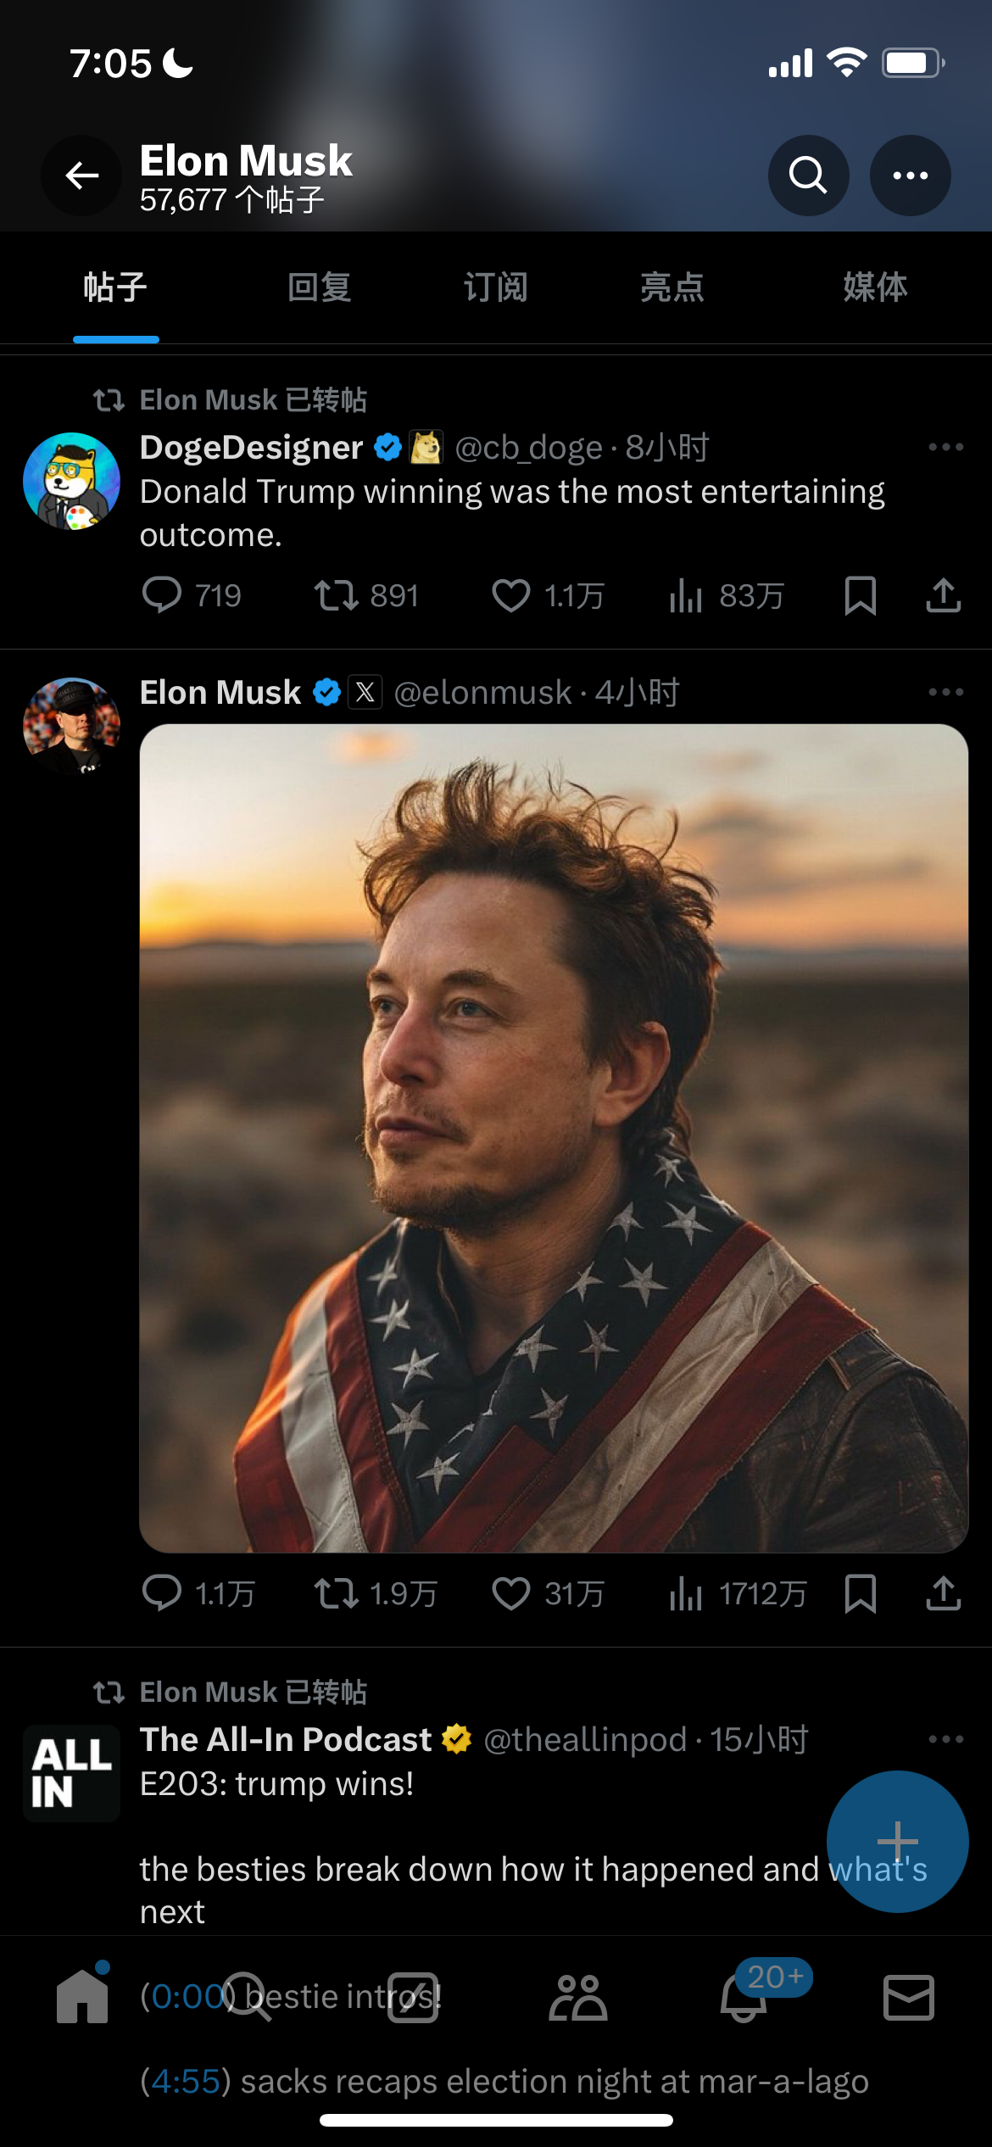Open more options on DogeDesigner post

pos(945,447)
